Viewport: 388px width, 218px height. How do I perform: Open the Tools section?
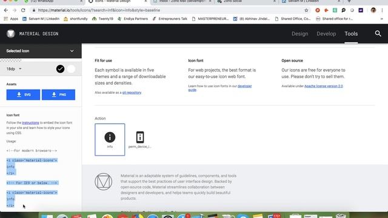(x=351, y=34)
